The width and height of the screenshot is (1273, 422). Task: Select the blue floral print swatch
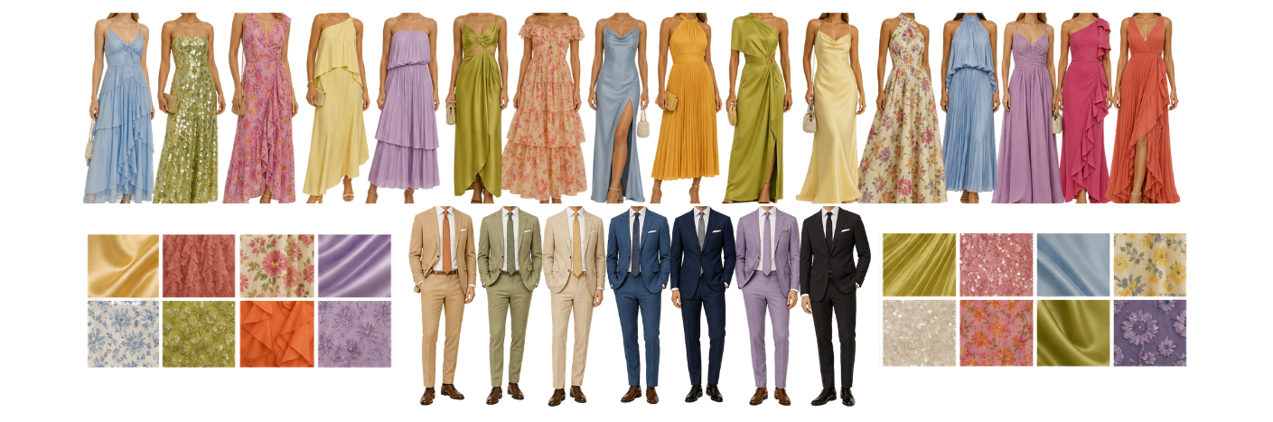tap(124, 334)
